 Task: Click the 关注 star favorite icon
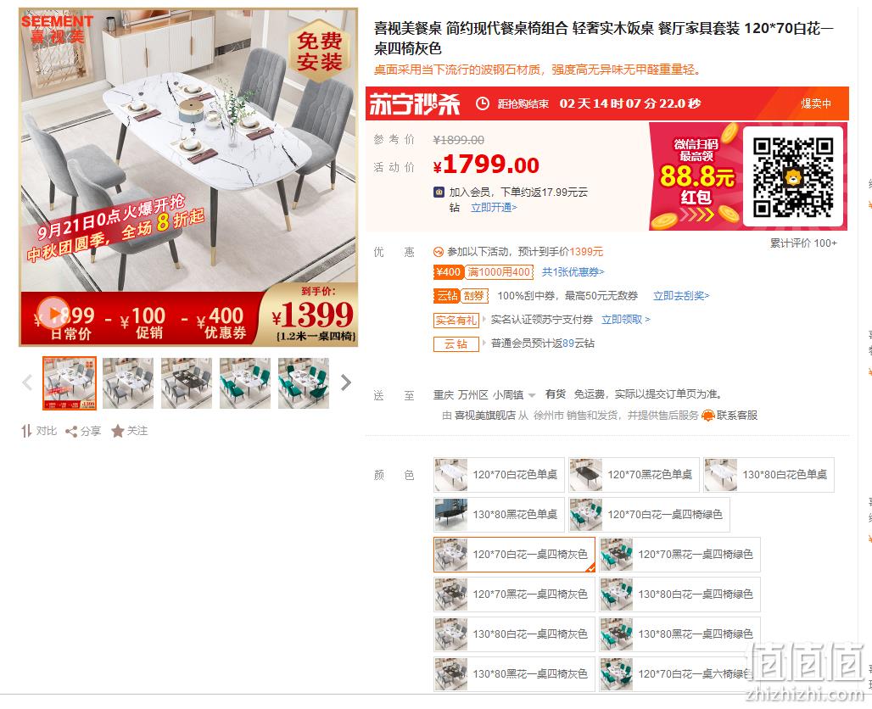pyautogui.click(x=117, y=432)
